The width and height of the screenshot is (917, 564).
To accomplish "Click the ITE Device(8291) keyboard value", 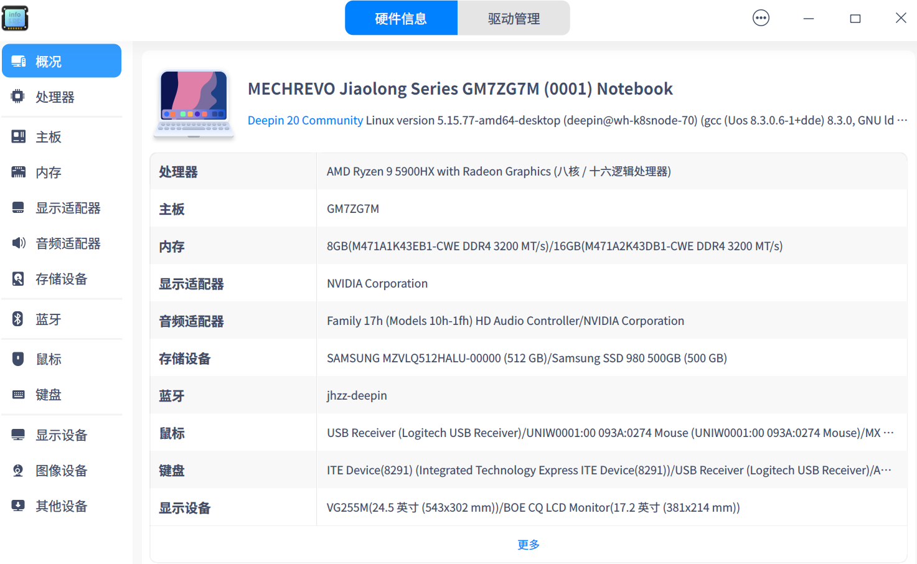I will (609, 470).
